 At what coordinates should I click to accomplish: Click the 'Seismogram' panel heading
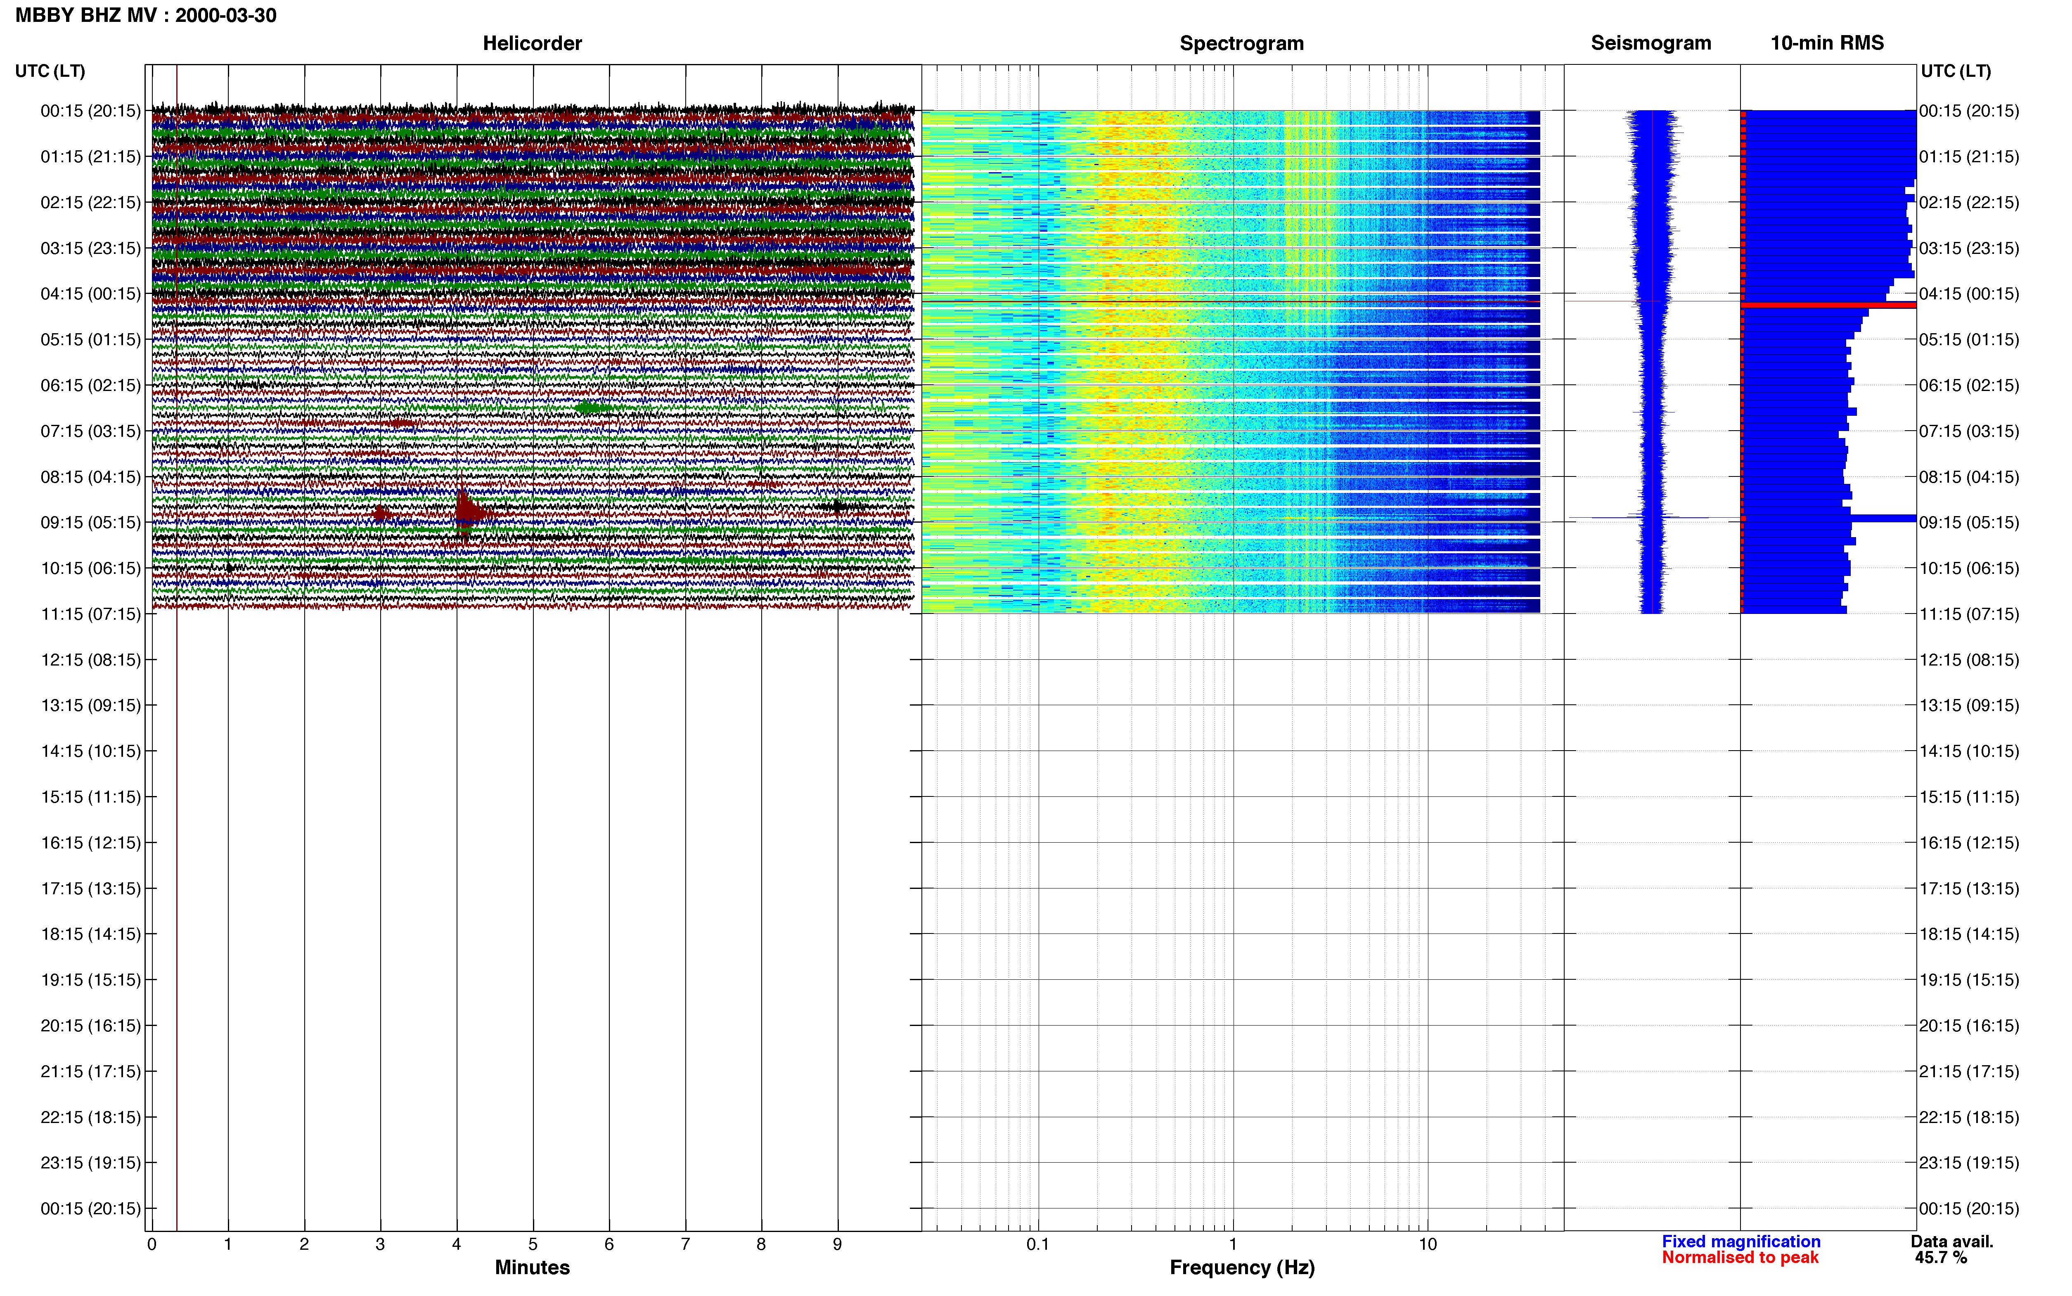coord(1650,43)
